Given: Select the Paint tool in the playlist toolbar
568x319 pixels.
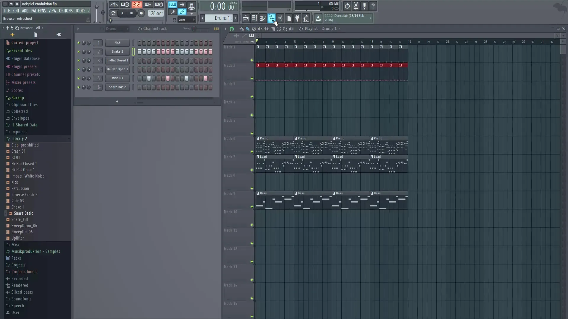Looking at the screenshot, I should point(247,29).
